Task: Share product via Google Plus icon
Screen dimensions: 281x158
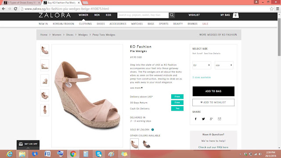Action: point(211,119)
